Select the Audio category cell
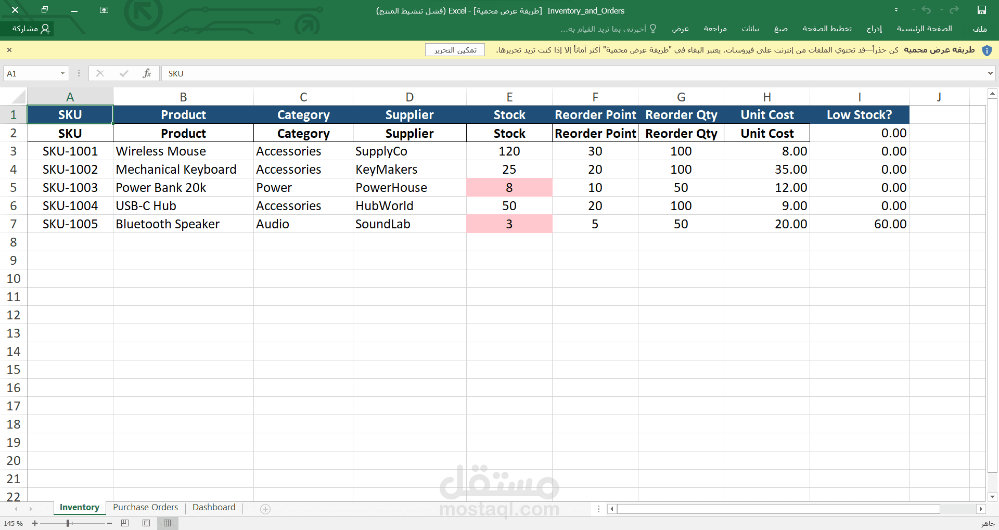999x530 pixels. (x=303, y=224)
